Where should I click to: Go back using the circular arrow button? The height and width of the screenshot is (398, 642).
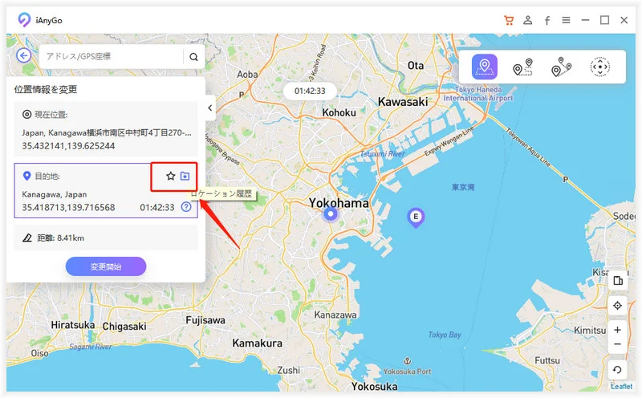click(x=24, y=55)
